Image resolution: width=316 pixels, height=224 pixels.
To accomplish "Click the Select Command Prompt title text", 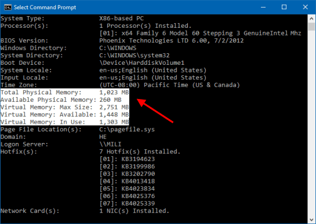I will pyautogui.click(x=45, y=8).
